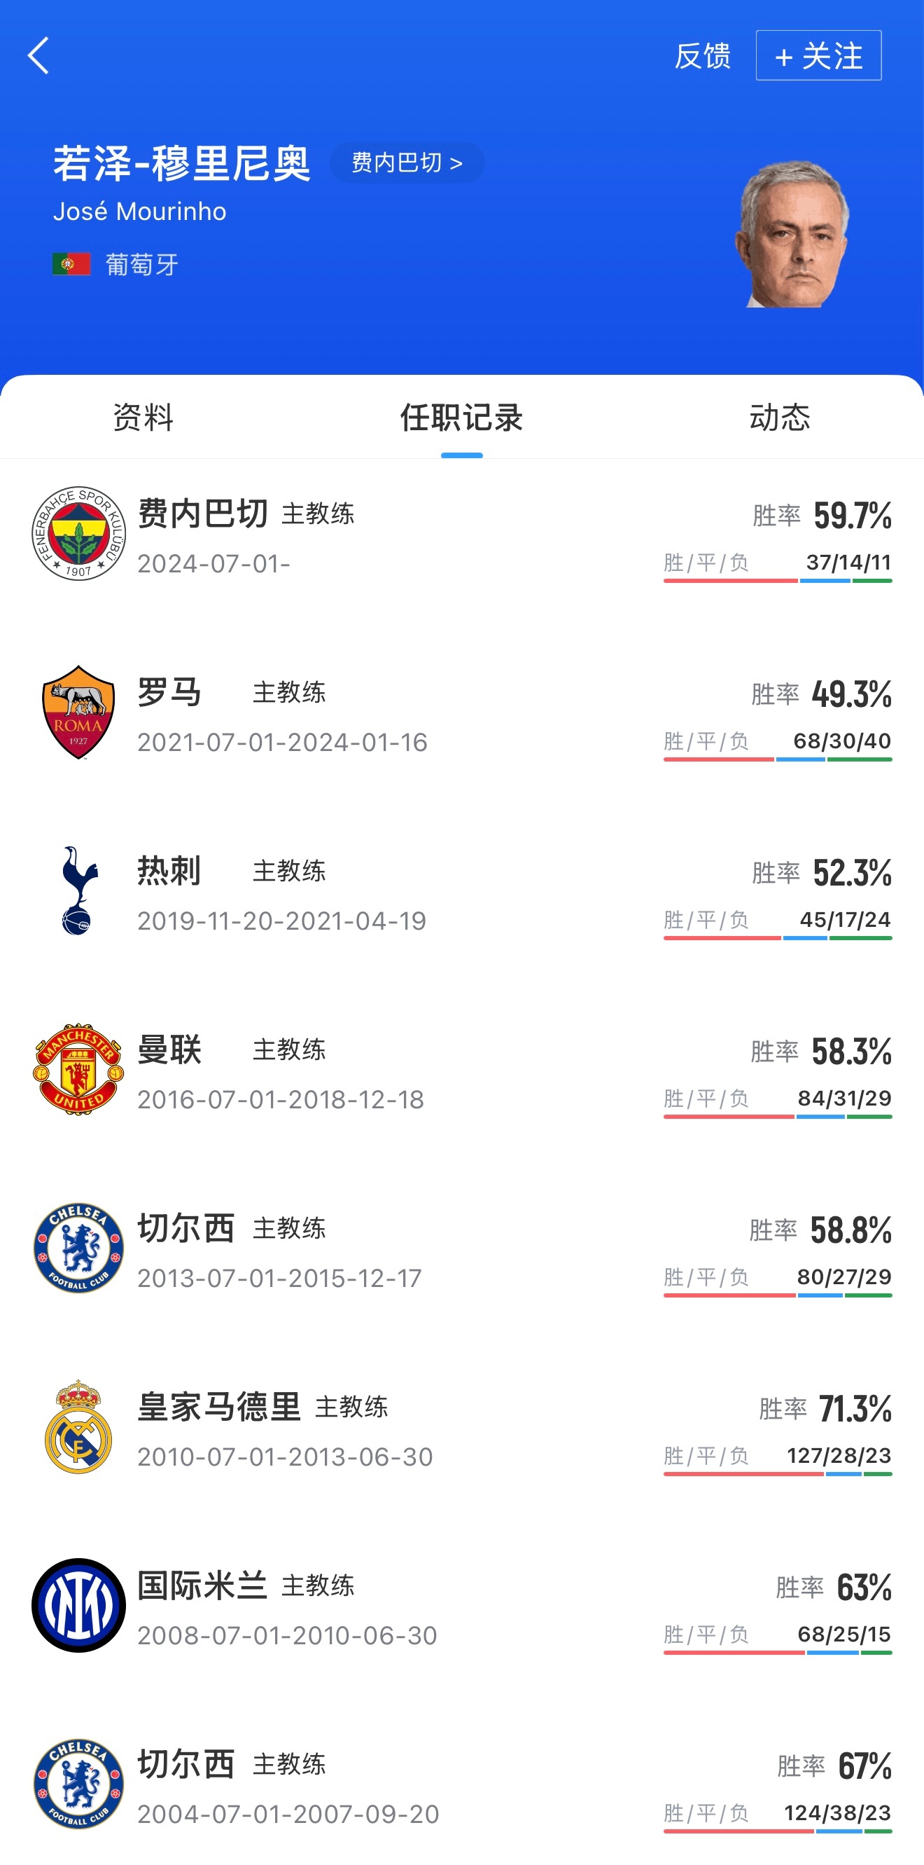Select the Real Madrid crest icon
This screenshot has height=1865, width=924.
[x=79, y=1426]
